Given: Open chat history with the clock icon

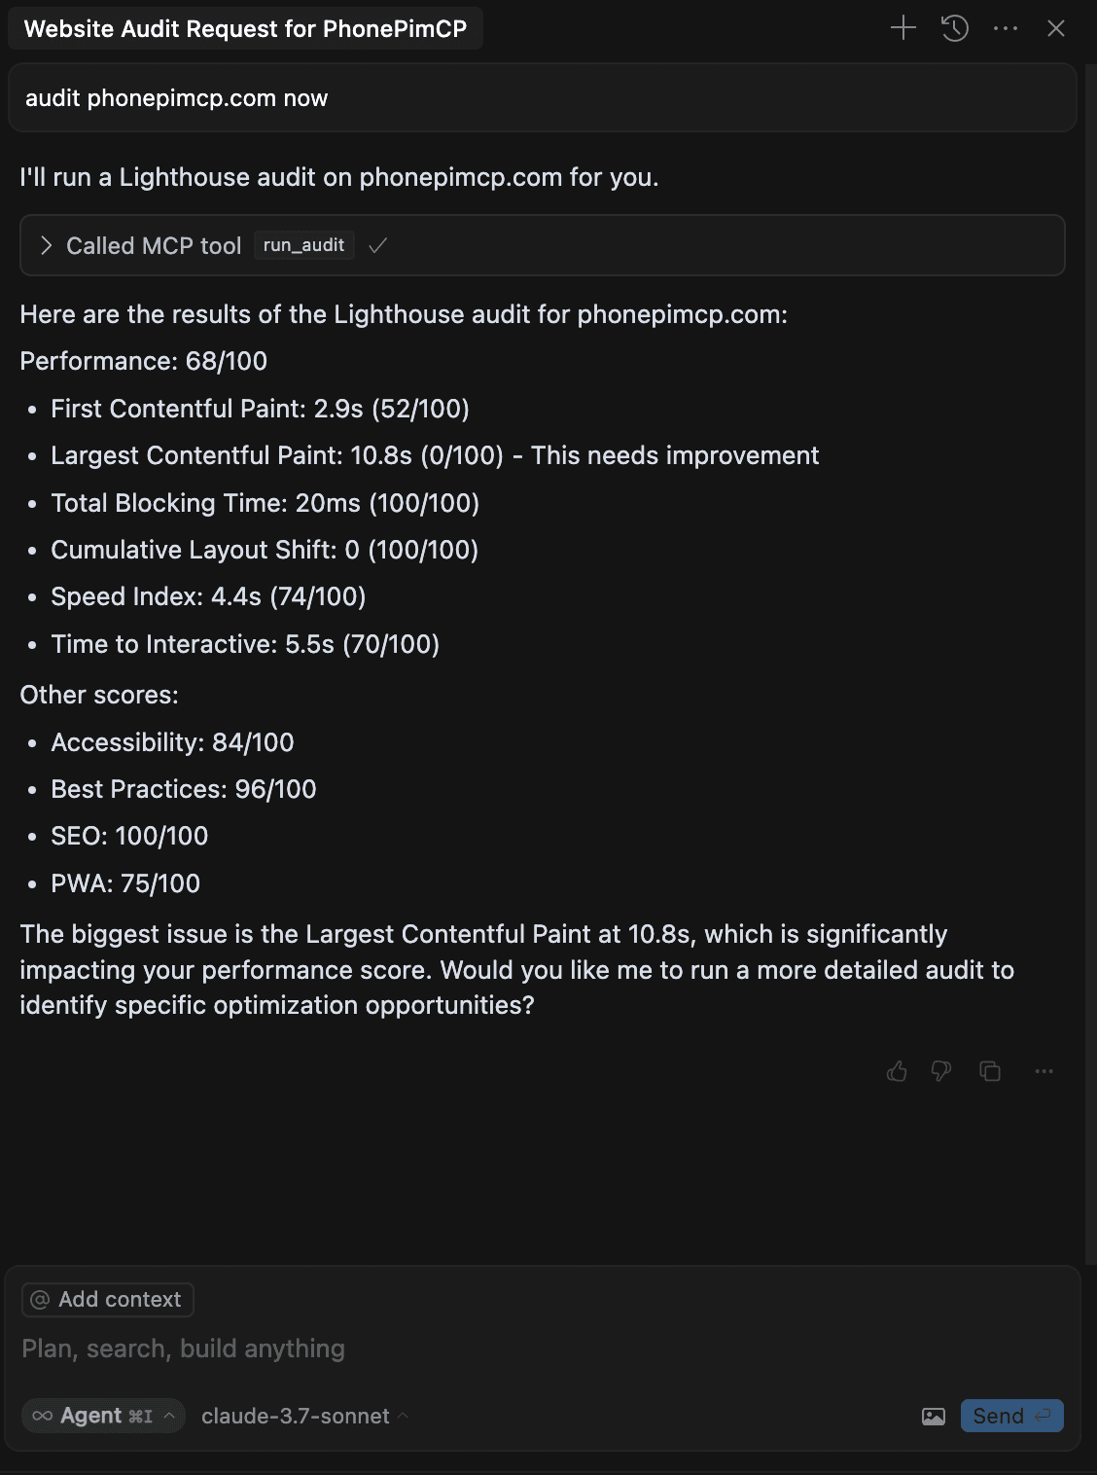Looking at the screenshot, I should 955,28.
